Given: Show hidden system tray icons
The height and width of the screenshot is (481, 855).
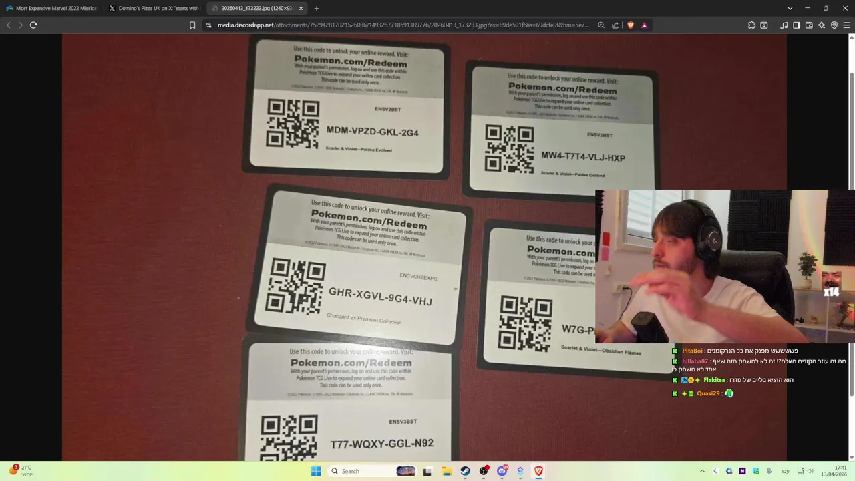Looking at the screenshot, I should pos(702,471).
